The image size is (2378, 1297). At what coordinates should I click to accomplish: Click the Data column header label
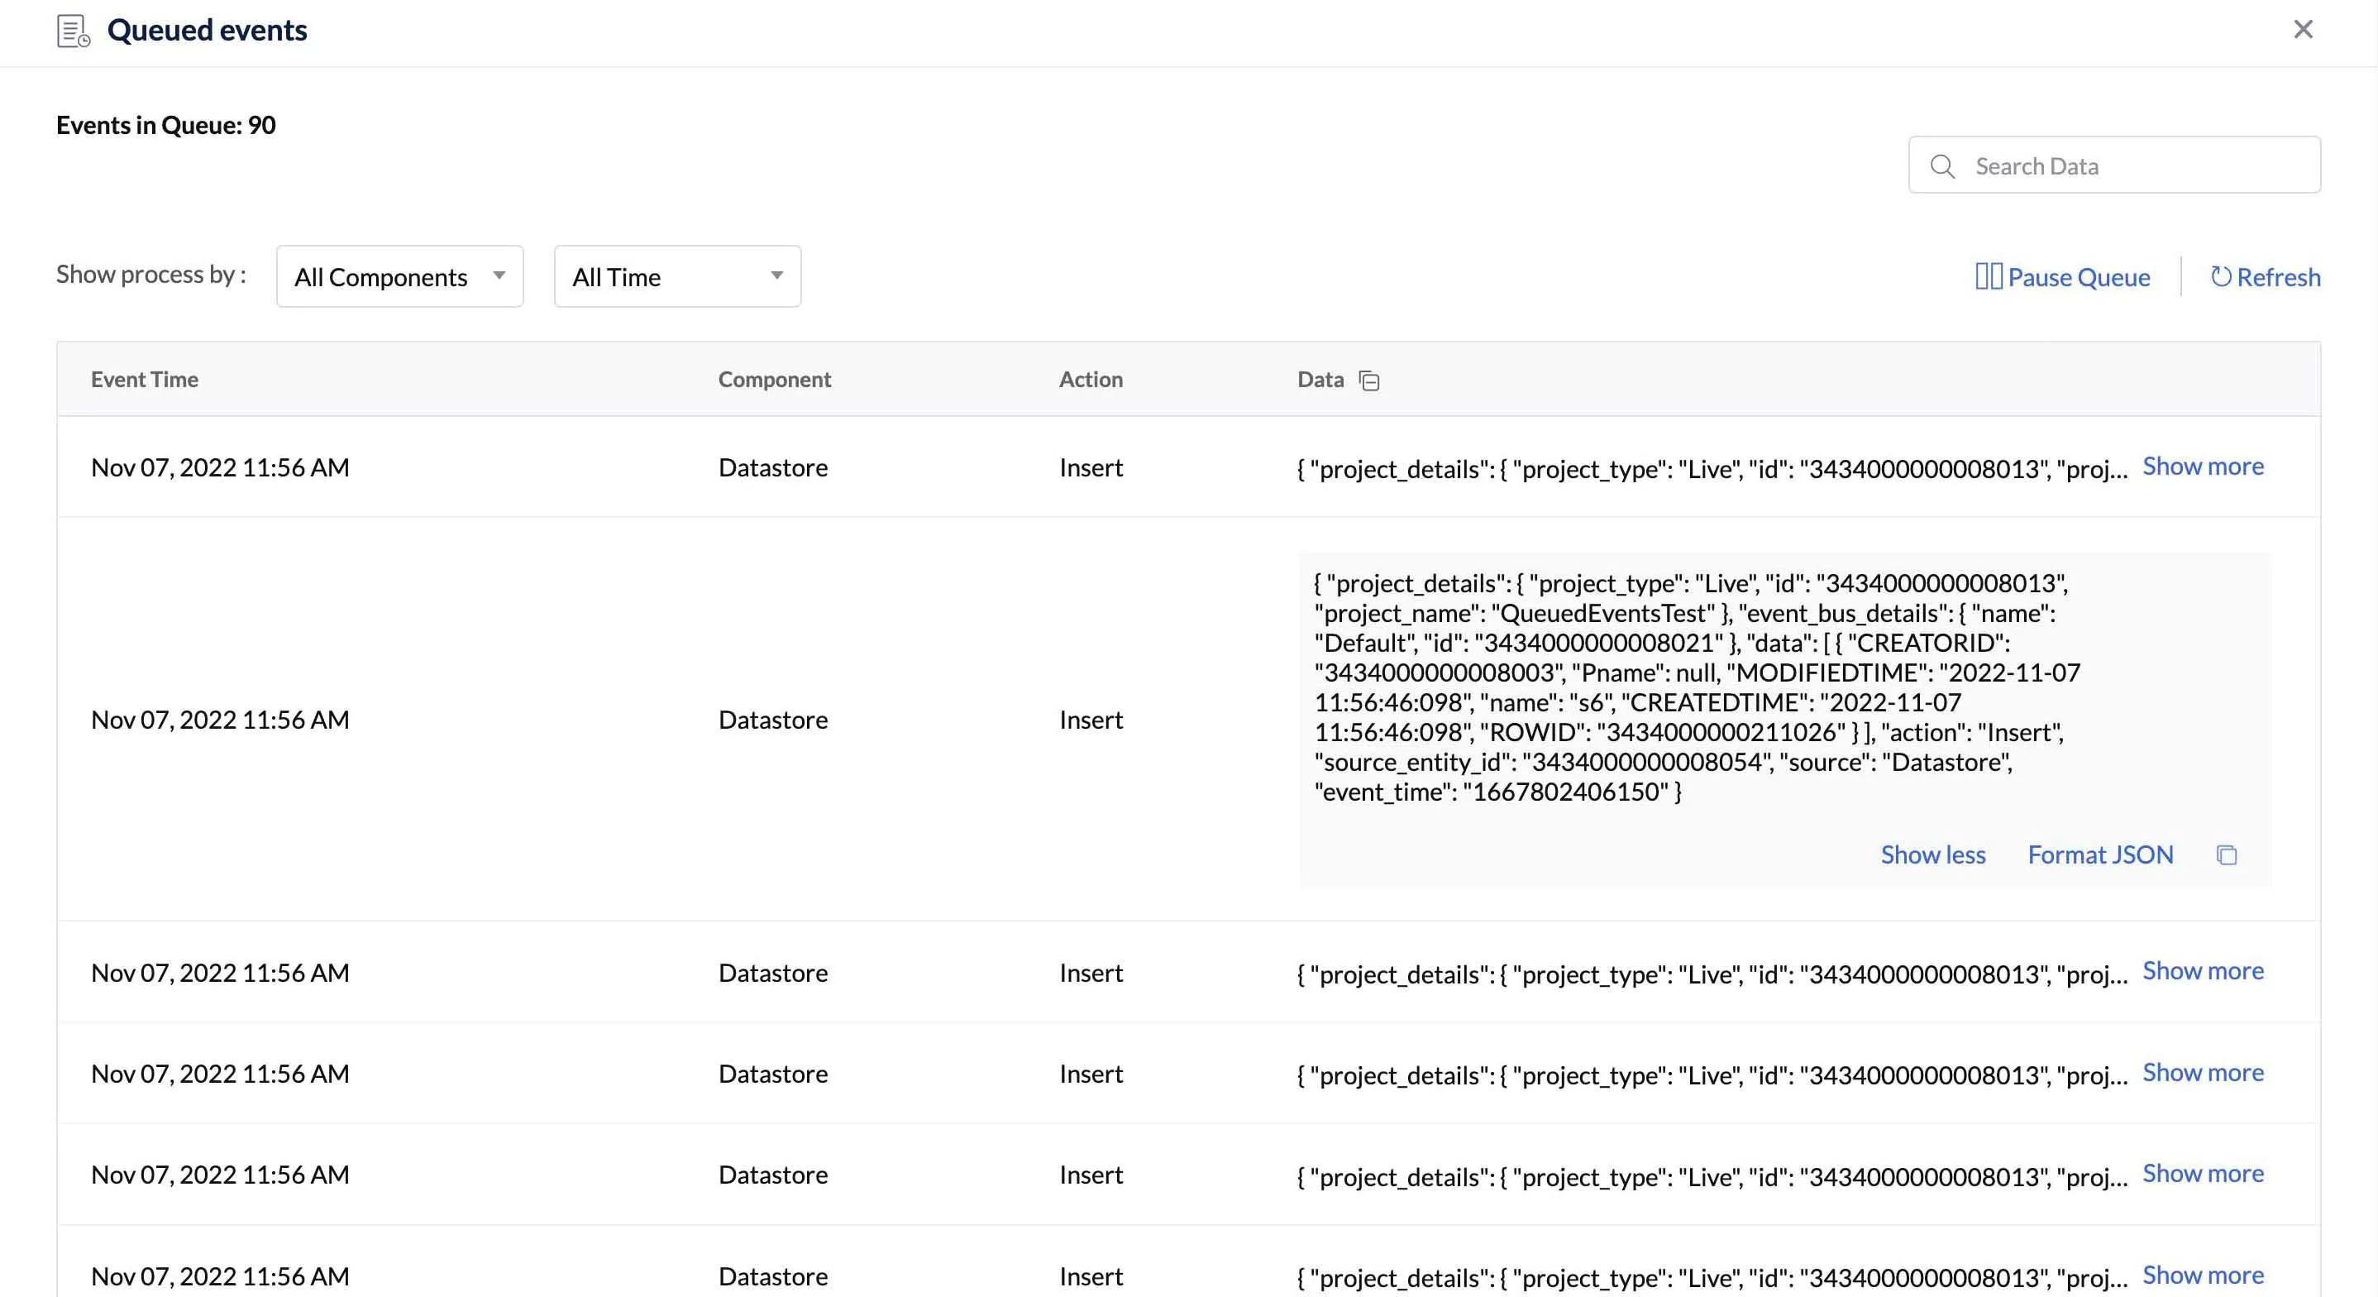click(x=1320, y=380)
